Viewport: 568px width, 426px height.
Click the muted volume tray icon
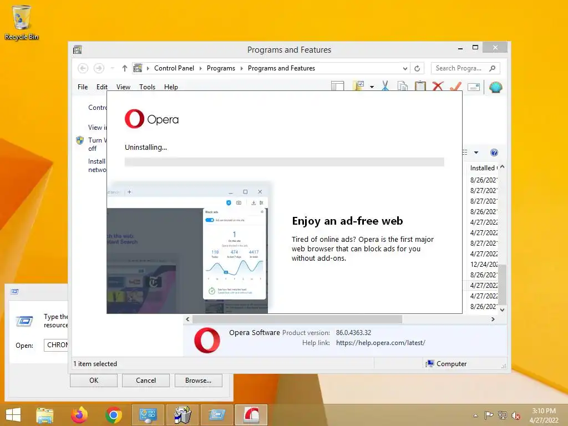(x=515, y=415)
